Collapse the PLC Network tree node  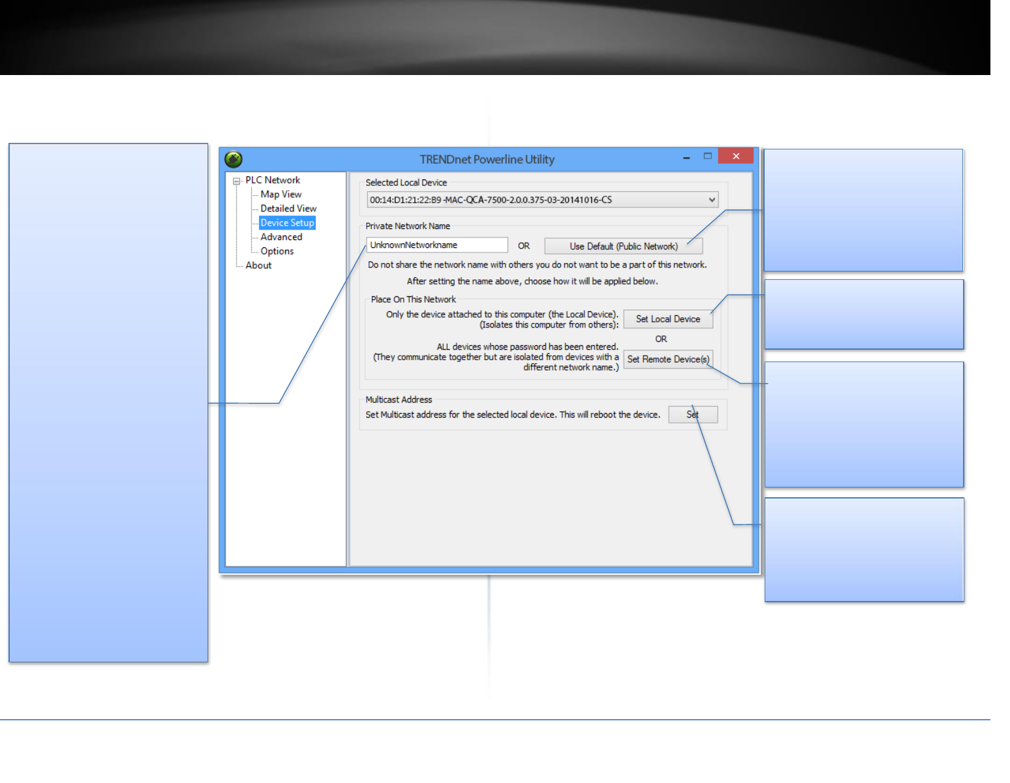click(x=237, y=181)
